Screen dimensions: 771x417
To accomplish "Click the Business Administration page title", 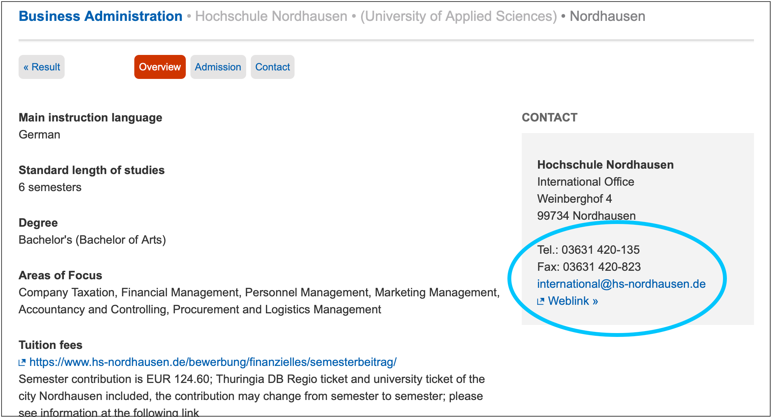I will pos(101,16).
